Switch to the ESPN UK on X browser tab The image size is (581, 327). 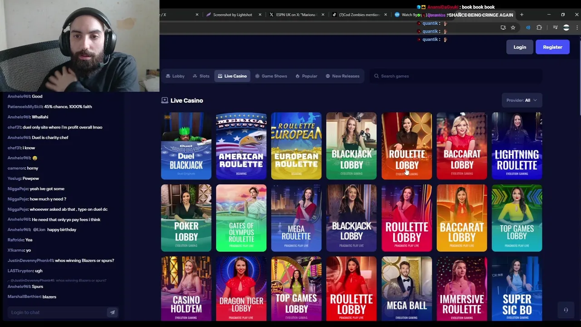point(296,15)
